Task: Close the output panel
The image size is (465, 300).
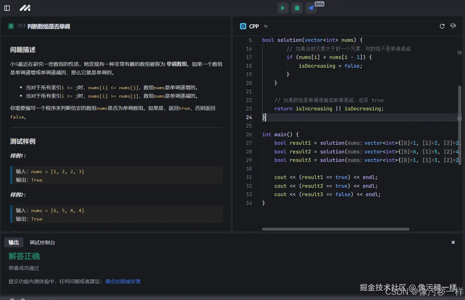Action: tap(453, 242)
